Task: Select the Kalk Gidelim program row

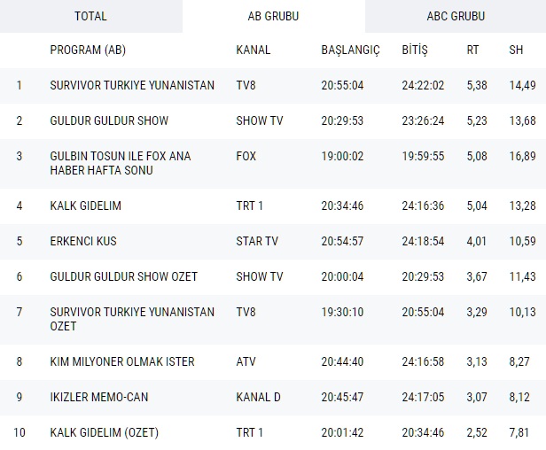Action: pyautogui.click(x=85, y=206)
